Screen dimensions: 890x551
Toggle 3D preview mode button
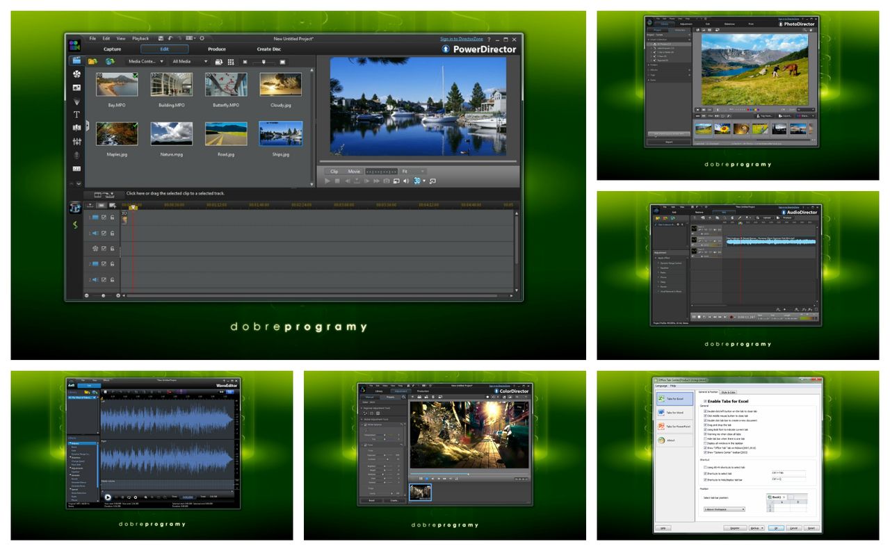tap(417, 181)
